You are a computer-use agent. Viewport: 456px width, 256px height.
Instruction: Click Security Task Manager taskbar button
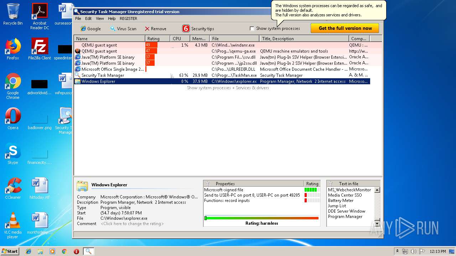(x=88, y=251)
